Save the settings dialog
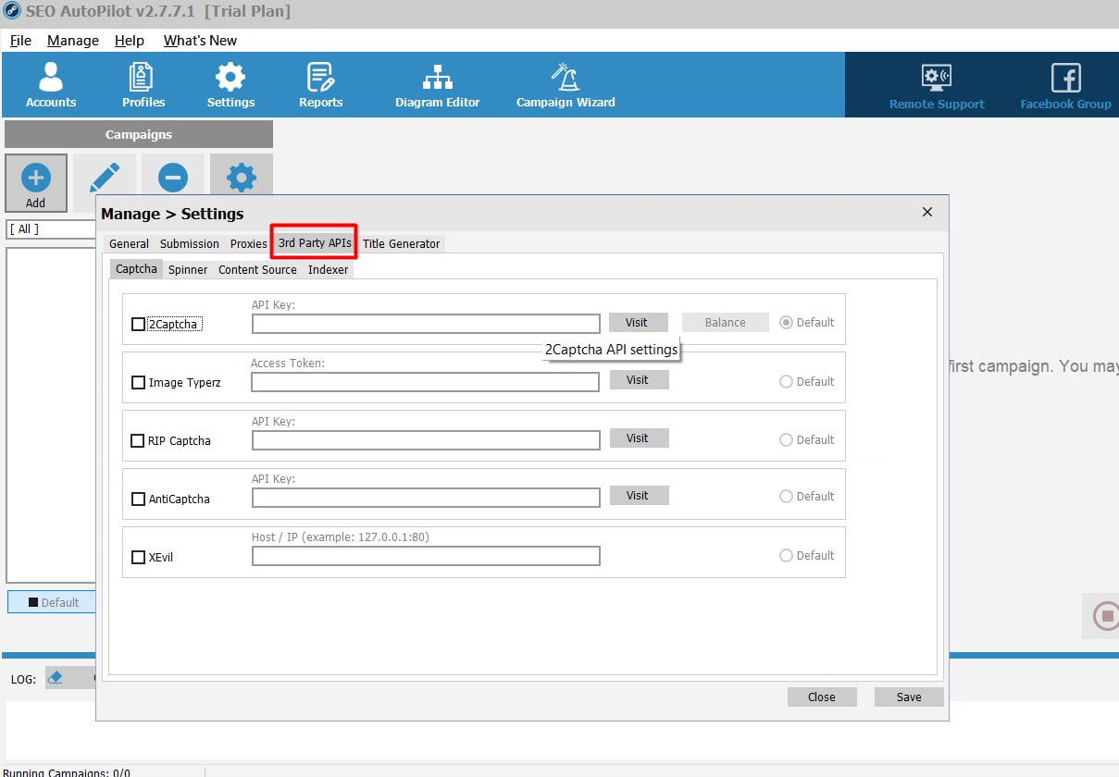The height and width of the screenshot is (777, 1119). tap(908, 697)
